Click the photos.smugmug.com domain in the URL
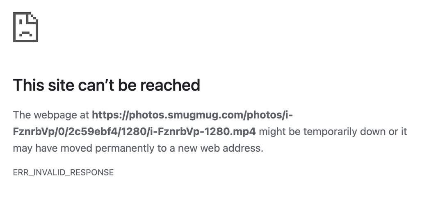 pos(186,115)
